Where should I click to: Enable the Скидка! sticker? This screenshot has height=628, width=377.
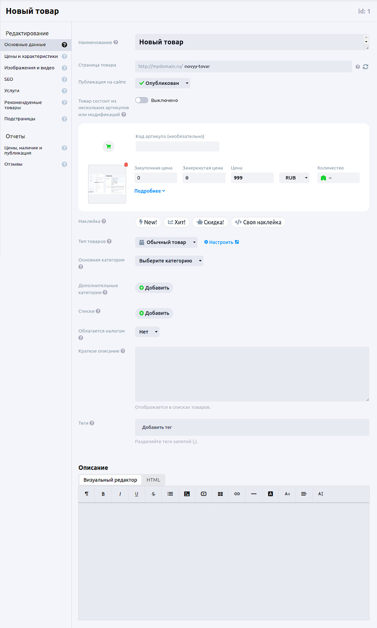click(210, 222)
